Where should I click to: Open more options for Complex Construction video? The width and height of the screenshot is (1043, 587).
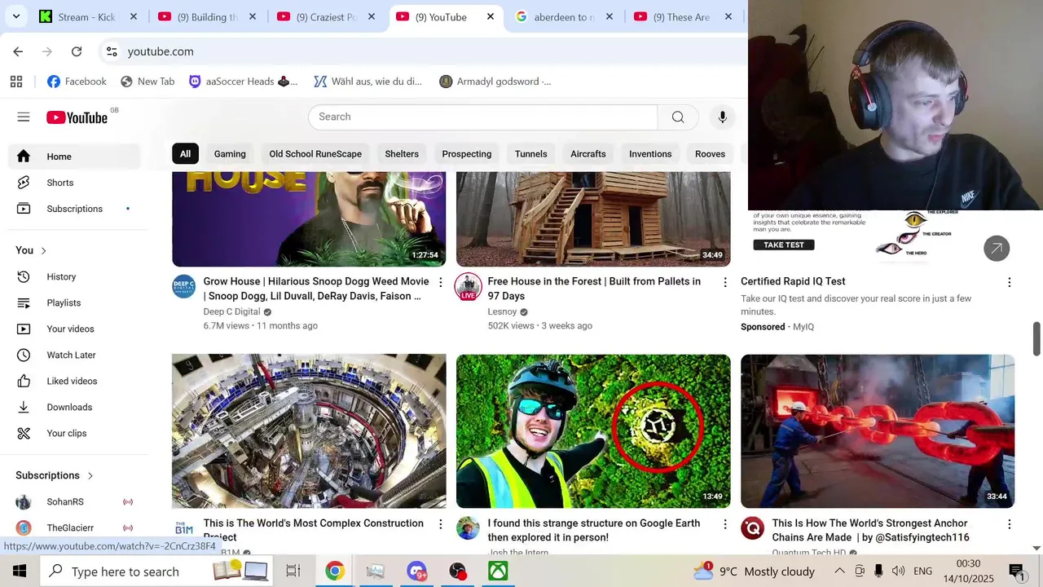(x=441, y=524)
